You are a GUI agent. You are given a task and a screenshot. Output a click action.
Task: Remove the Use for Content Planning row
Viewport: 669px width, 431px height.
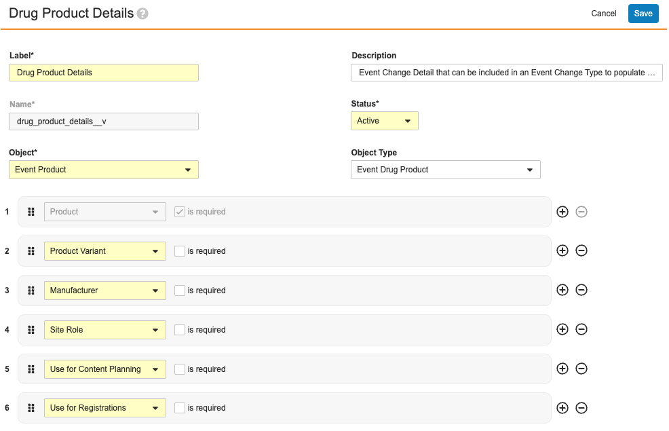[x=581, y=369]
